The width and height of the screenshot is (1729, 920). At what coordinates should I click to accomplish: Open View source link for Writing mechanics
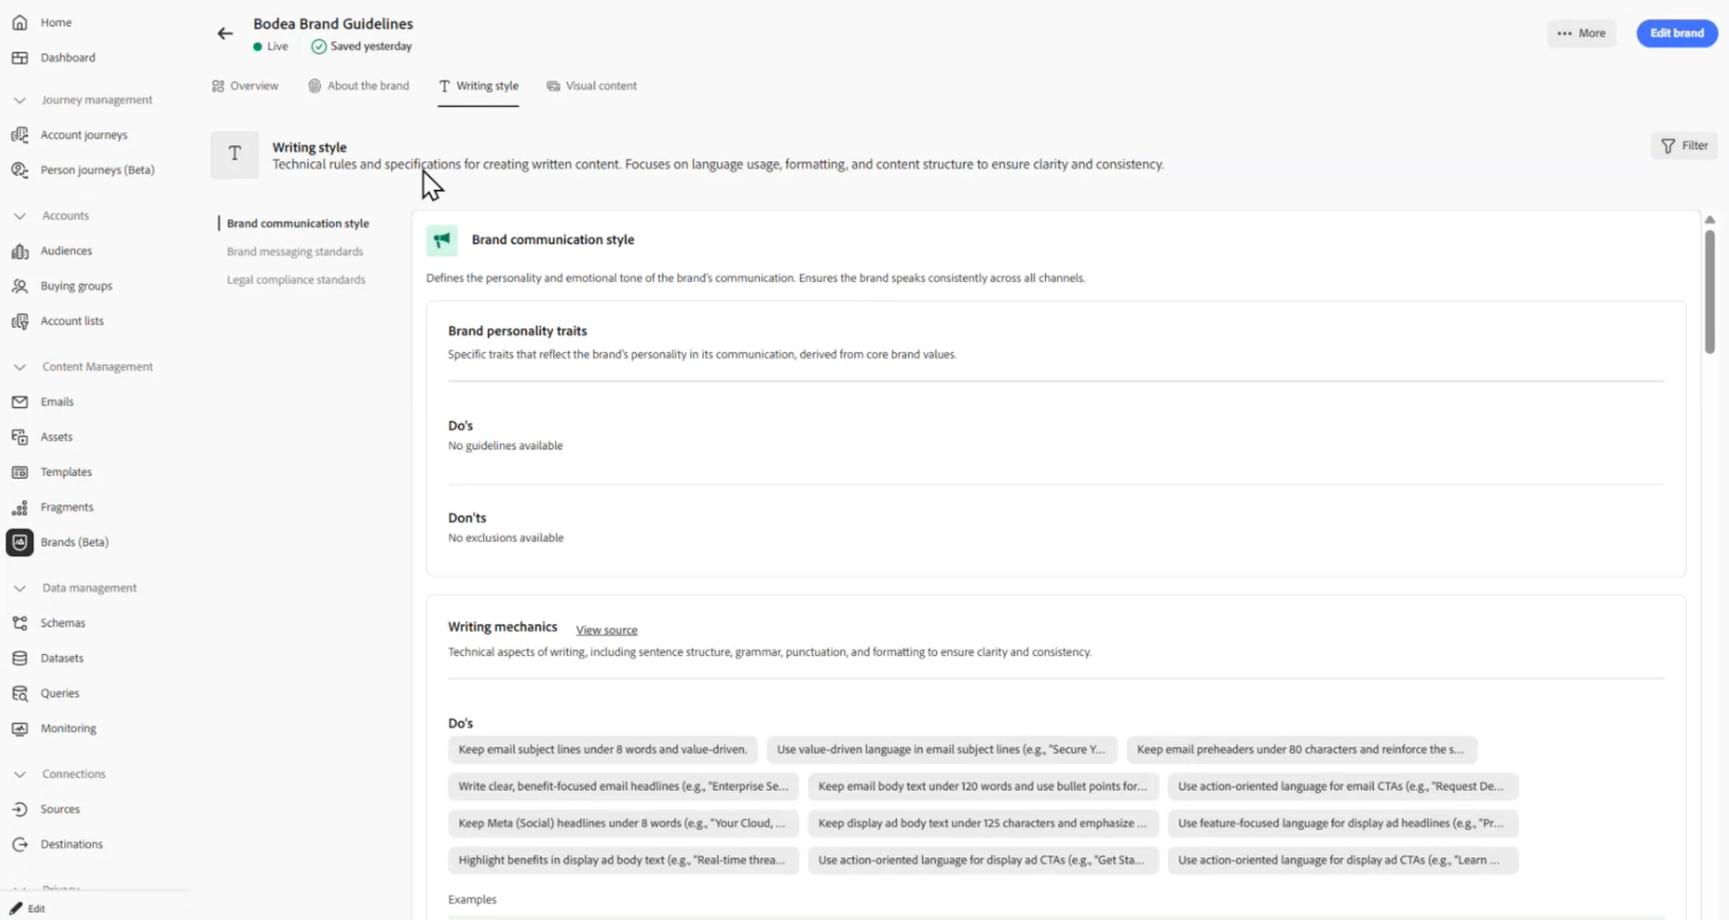(606, 630)
